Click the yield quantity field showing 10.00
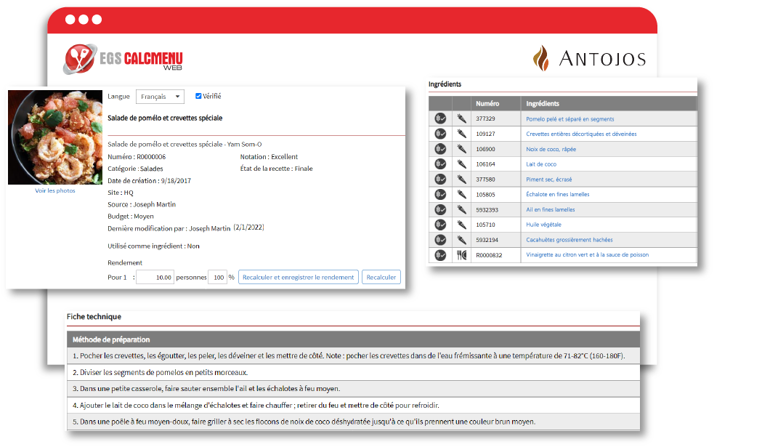 coord(155,277)
